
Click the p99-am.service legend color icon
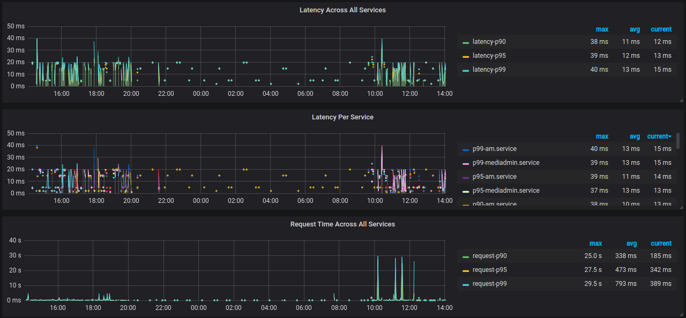[x=466, y=149]
